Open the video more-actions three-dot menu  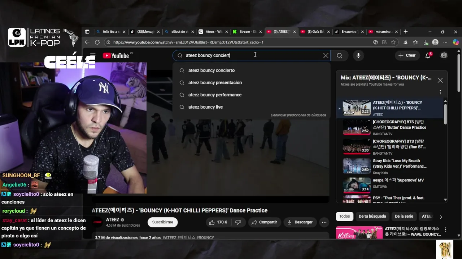(324, 222)
